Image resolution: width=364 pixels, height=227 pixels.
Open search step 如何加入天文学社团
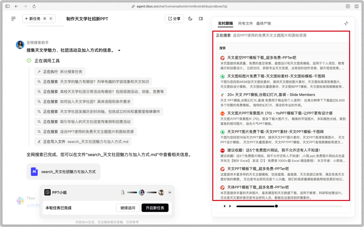[x=84, y=102]
